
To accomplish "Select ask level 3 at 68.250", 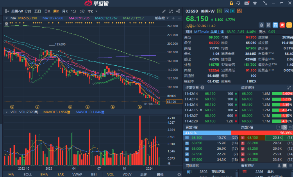I will pos(266,149).
